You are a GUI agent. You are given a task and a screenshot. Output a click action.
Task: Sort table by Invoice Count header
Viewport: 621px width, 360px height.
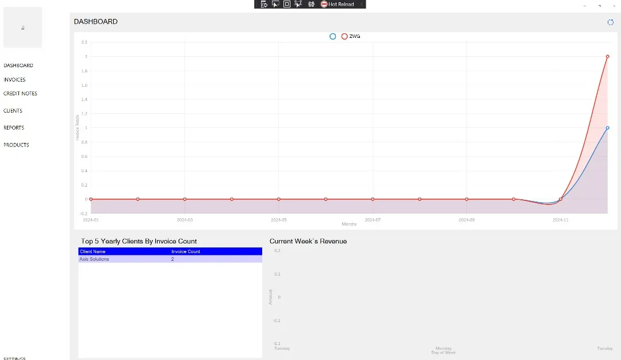click(216, 251)
